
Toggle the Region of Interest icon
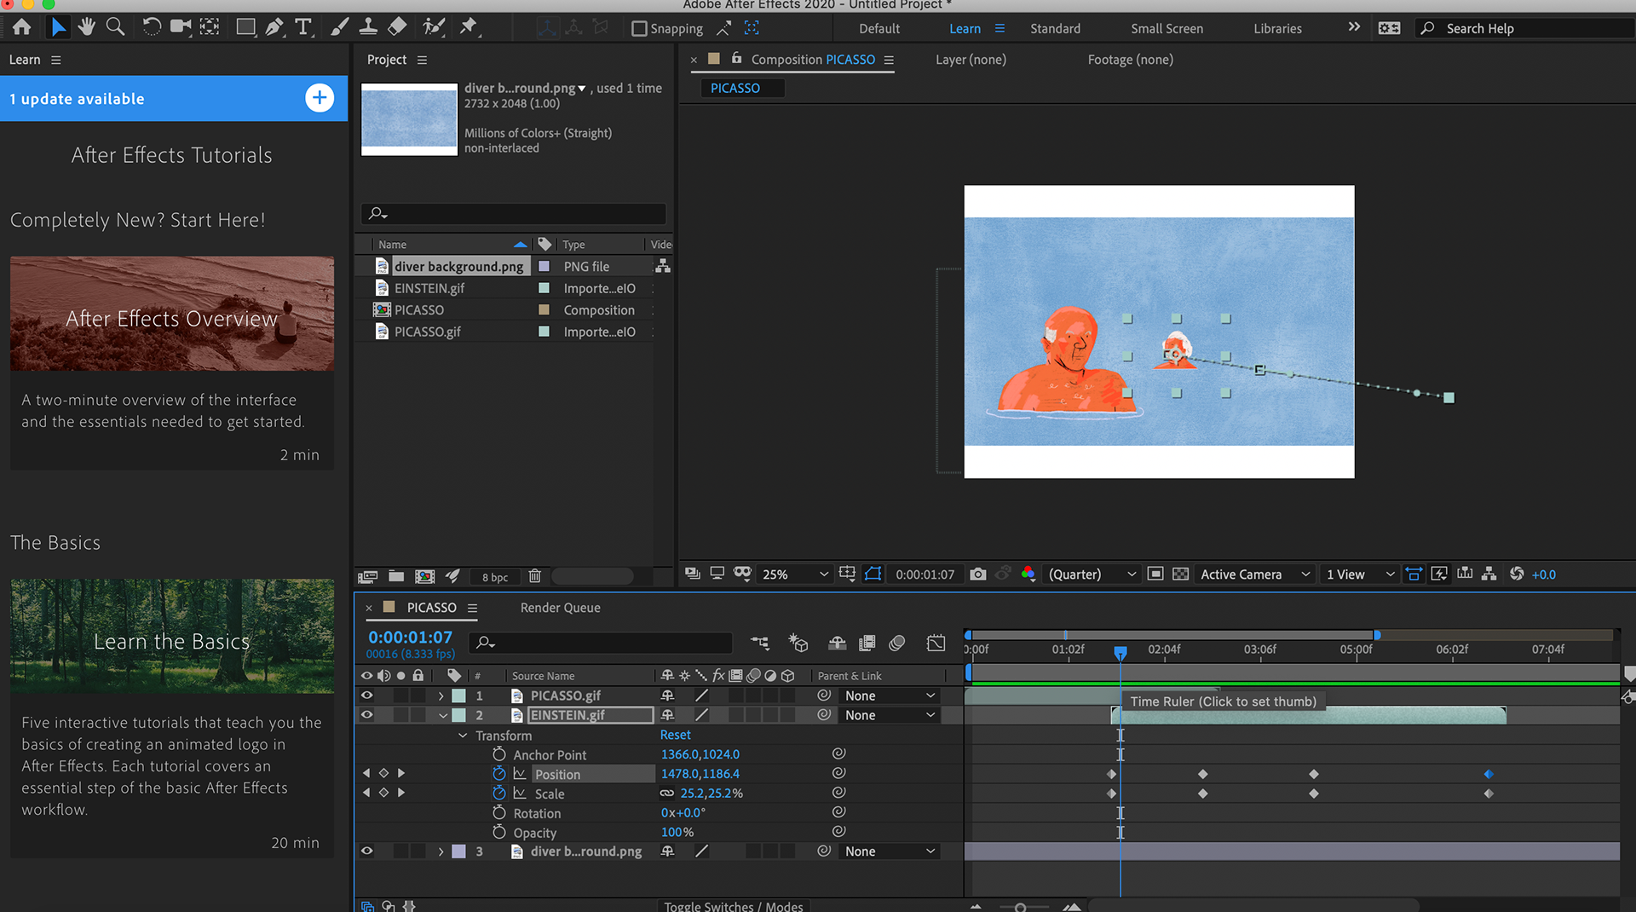coord(1155,574)
